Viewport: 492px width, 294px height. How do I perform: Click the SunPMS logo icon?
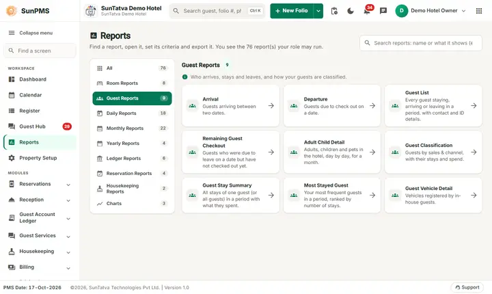point(12,11)
